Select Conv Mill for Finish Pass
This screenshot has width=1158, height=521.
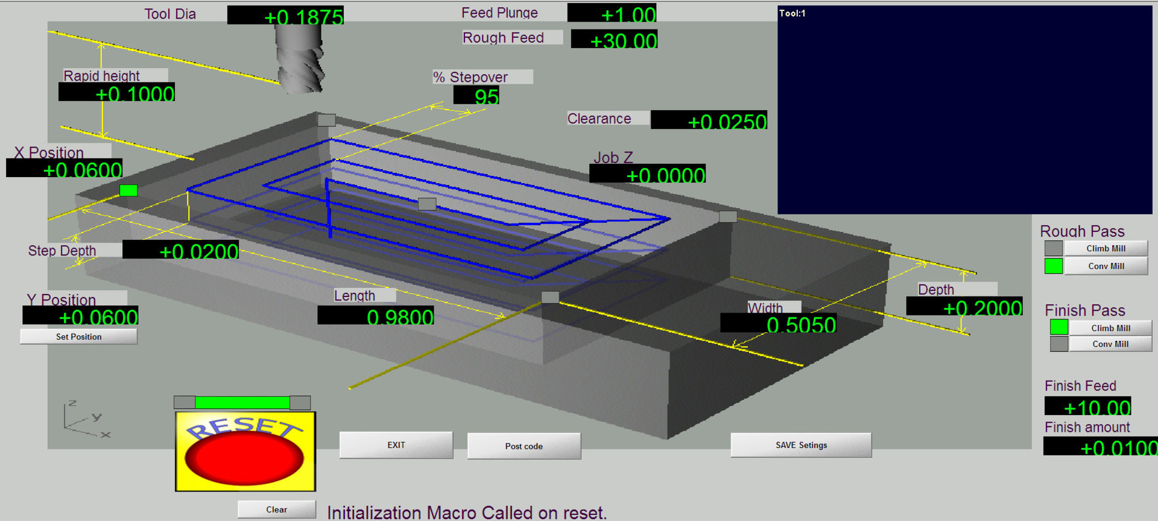click(x=1110, y=344)
